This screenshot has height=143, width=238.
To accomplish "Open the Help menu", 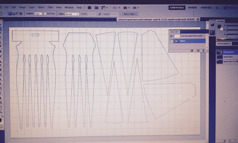I will pyautogui.click(x=79, y=7).
